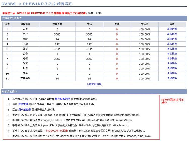The height and width of the screenshot is (141, 189).
Task: Select the 转换项目 column header
Action: pos(25,24)
